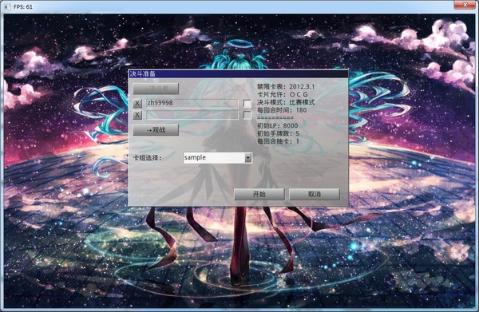
Task: Click the 每回合时间: 180 text
Action: pos(282,110)
